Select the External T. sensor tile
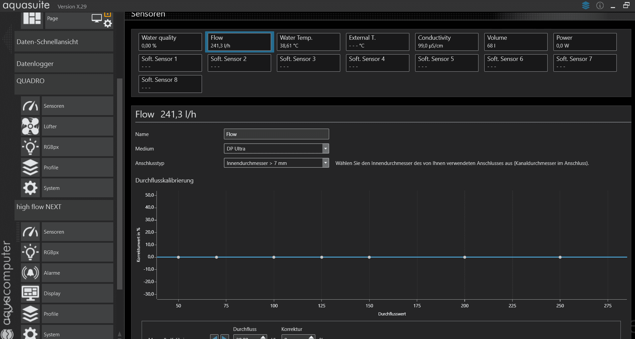Viewport: 635px width, 339px height. (378, 42)
